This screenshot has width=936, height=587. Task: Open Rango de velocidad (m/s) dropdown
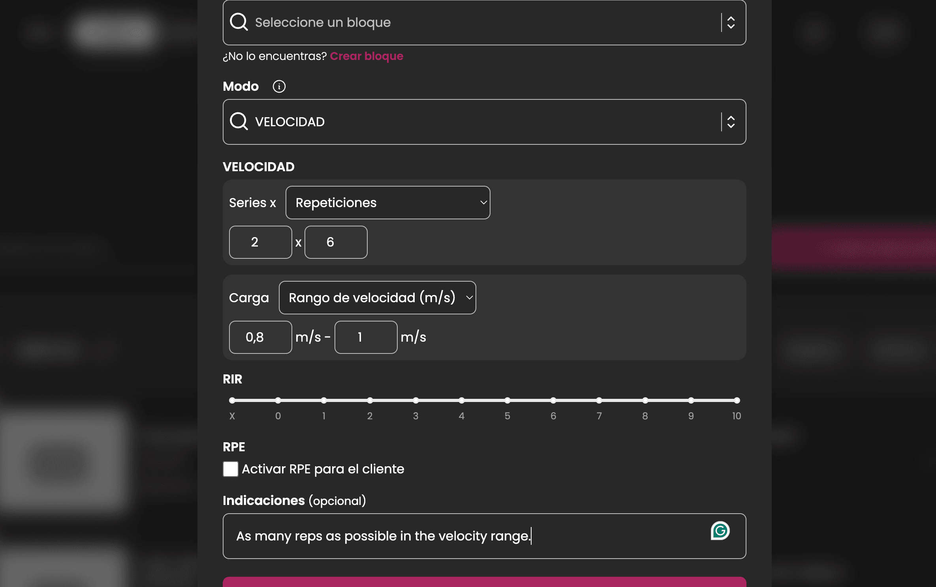[x=377, y=298]
